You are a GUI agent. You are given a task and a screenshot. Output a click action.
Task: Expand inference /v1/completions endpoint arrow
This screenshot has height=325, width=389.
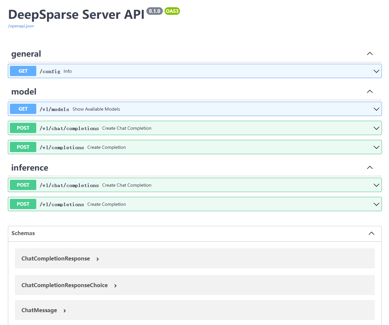pyautogui.click(x=376, y=204)
